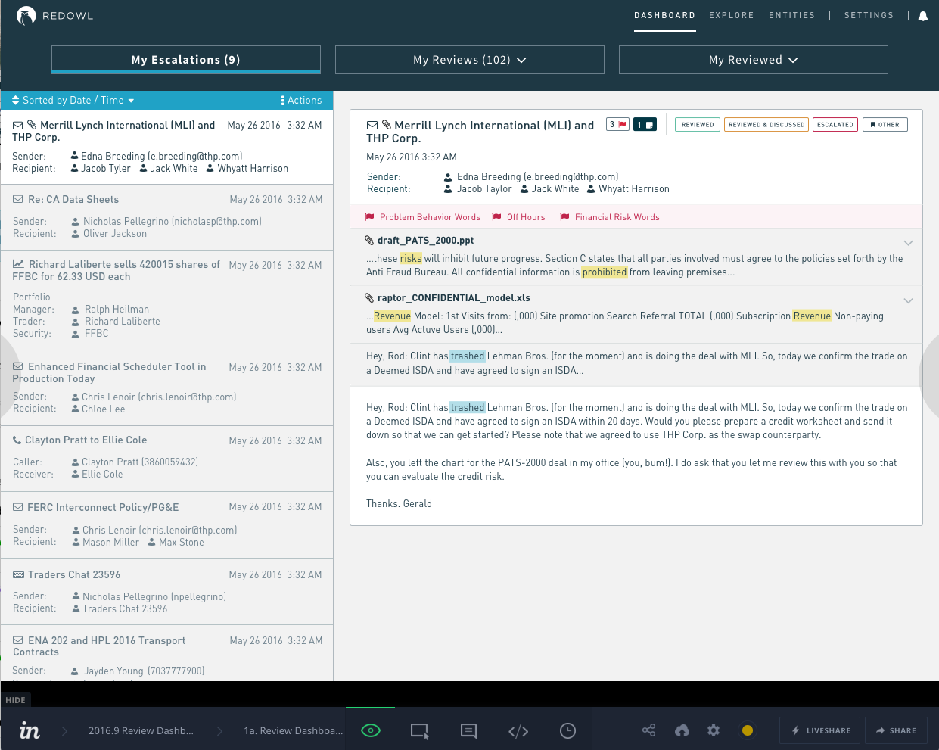
Task: Click the 1a. Review Dashboa... breadcrumb
Action: point(294,730)
